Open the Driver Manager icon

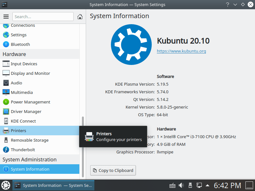tap(6, 112)
